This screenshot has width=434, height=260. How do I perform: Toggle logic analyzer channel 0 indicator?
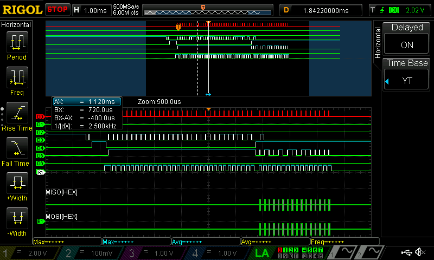coord(280,250)
